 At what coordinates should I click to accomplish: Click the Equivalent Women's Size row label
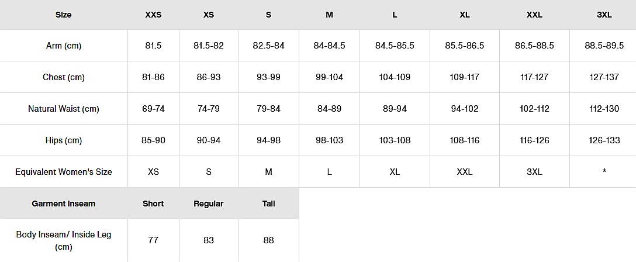[64, 172]
